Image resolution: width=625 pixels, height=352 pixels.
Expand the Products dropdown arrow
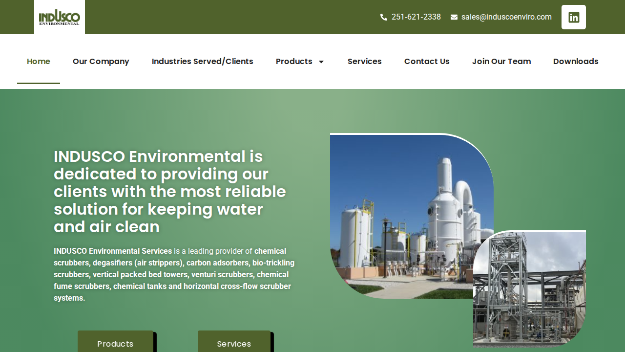pyautogui.click(x=321, y=62)
